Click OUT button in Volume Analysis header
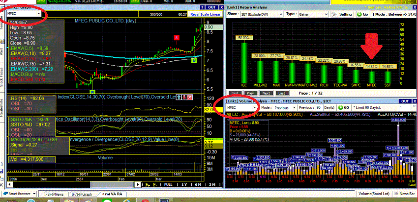418x202 pixels. click(x=405, y=101)
